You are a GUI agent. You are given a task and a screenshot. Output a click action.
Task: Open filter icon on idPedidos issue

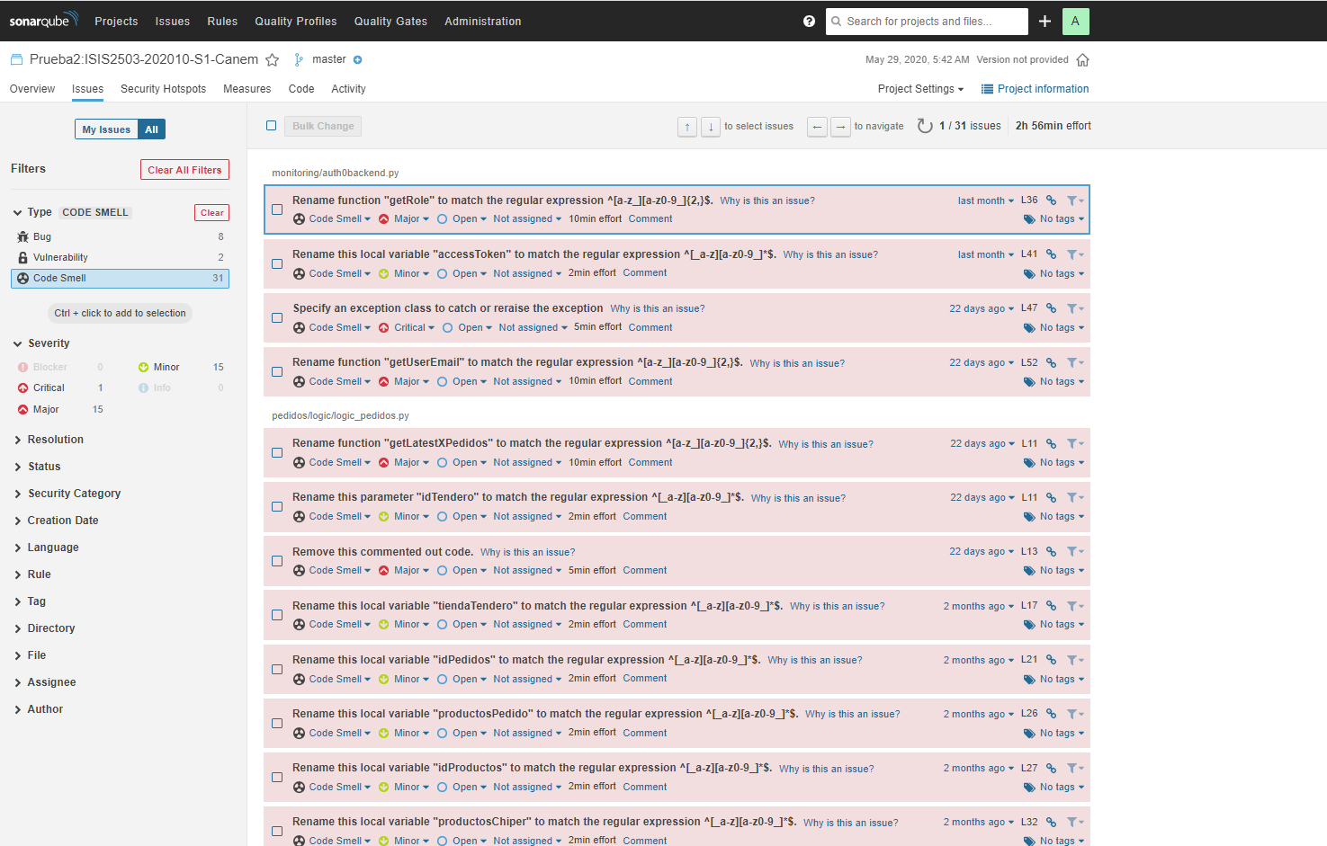[x=1075, y=660]
